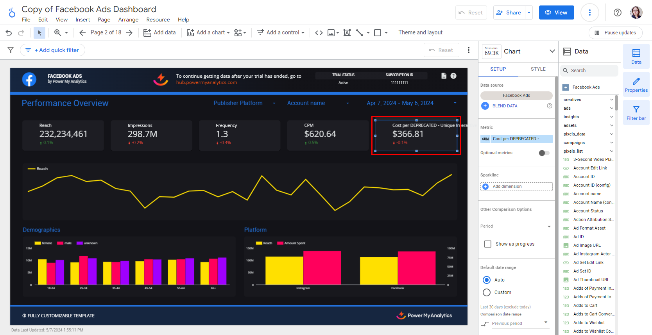This screenshot has height=335, width=652.
Task: Toggle the Optional metrics switch
Action: tap(544, 153)
